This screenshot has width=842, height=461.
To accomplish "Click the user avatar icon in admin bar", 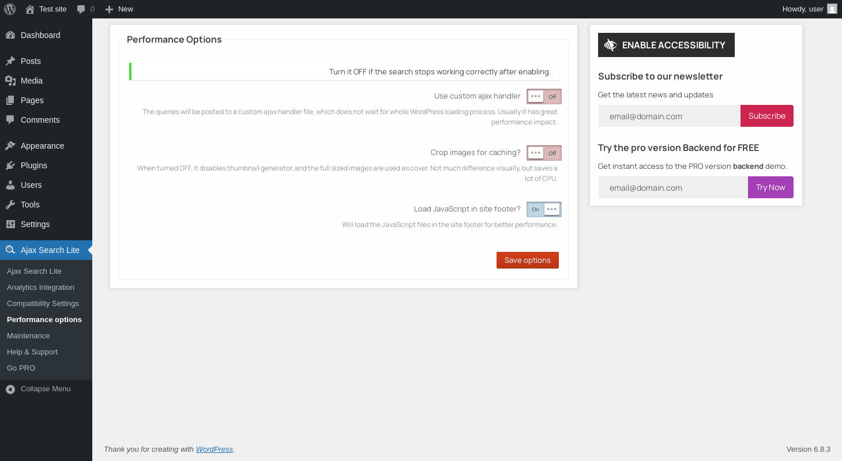I will [x=832, y=9].
